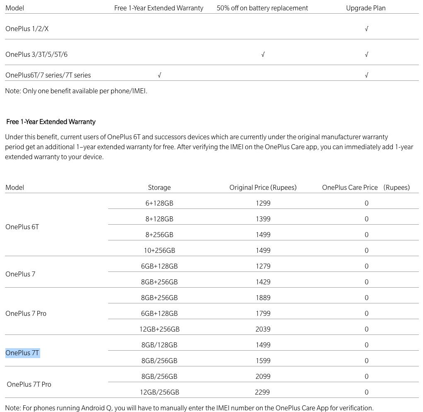Select 'OnePlus6T/7 series/7T series' row label
The height and width of the screenshot is (412, 423).
48,75
